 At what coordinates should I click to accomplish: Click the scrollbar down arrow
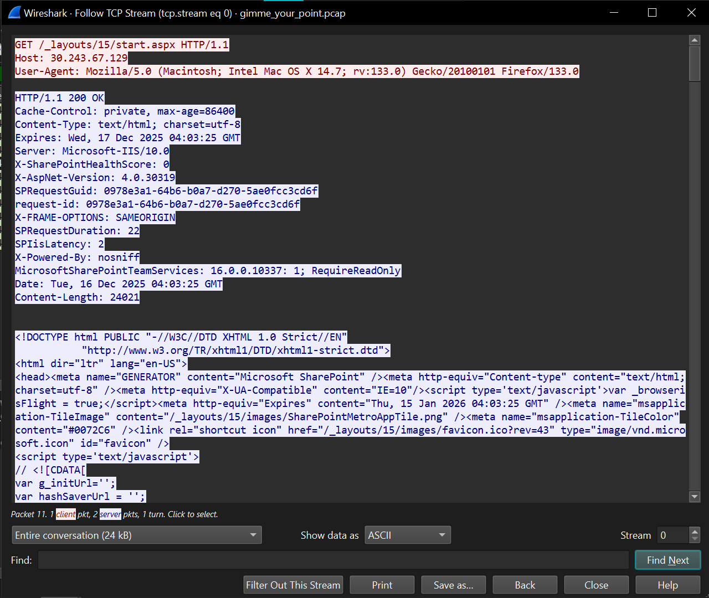695,497
